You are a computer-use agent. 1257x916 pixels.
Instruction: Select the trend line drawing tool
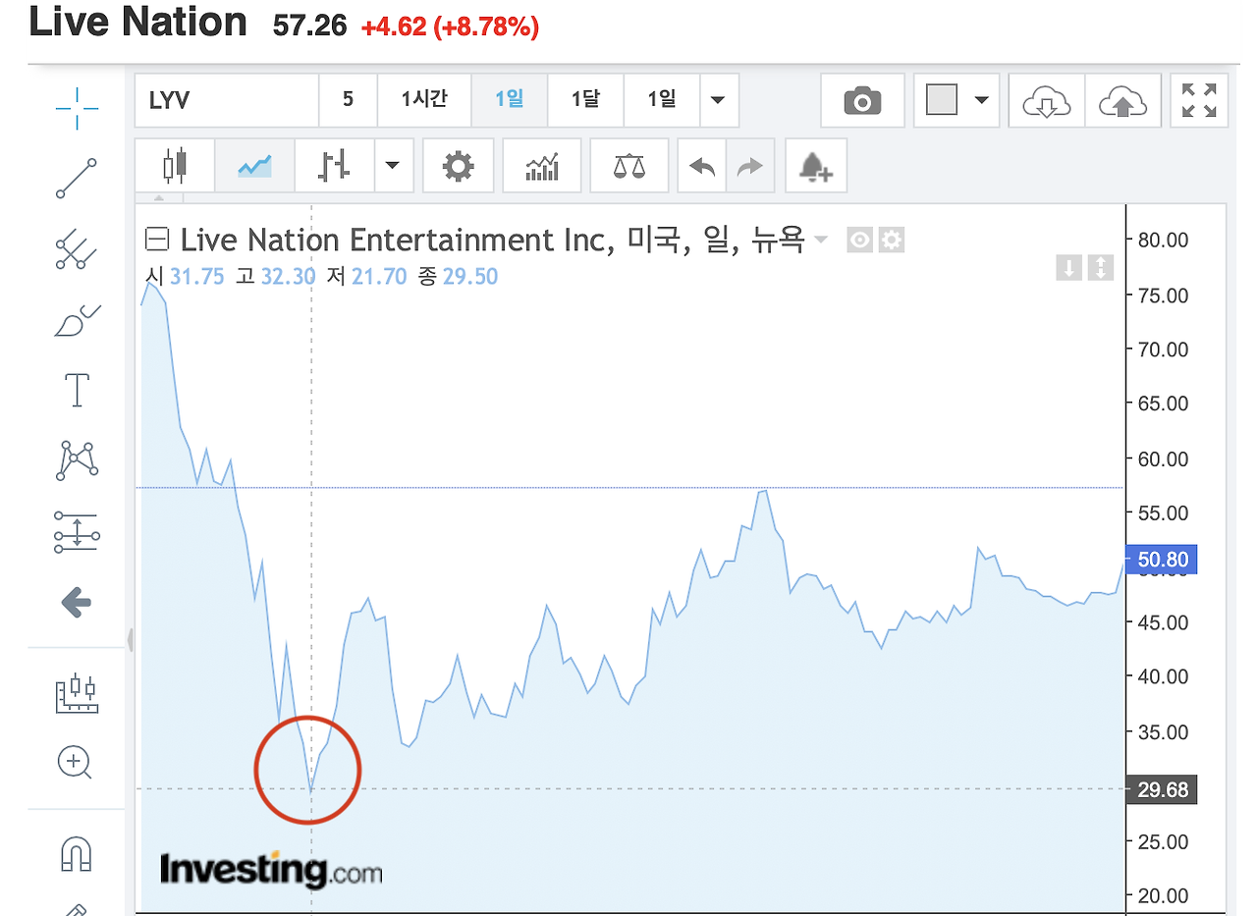[x=77, y=179]
